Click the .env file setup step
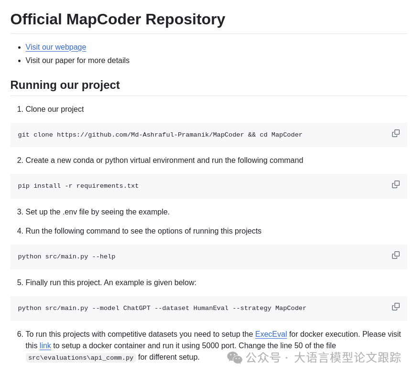Viewport: 414px width, 374px height. tap(98, 212)
